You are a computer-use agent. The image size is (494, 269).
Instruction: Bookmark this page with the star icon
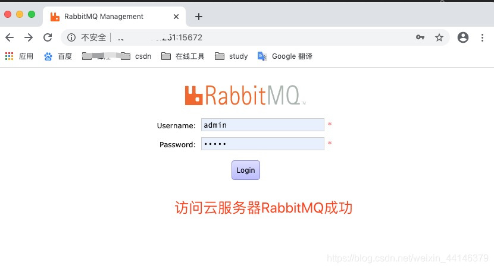click(439, 38)
